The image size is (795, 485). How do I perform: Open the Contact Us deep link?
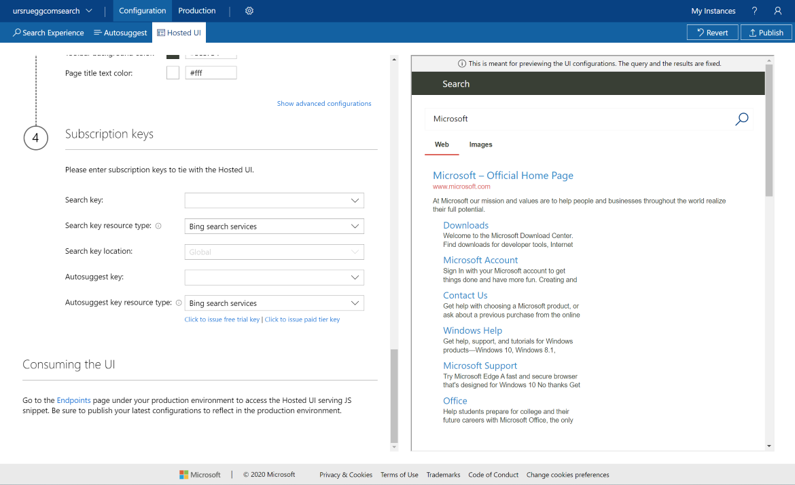click(x=465, y=295)
